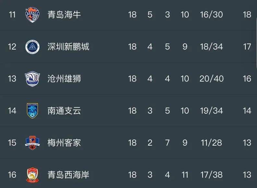The width and height of the screenshot is (257, 188).
Task: Select 南通支云's points total of 14
Action: (x=247, y=111)
